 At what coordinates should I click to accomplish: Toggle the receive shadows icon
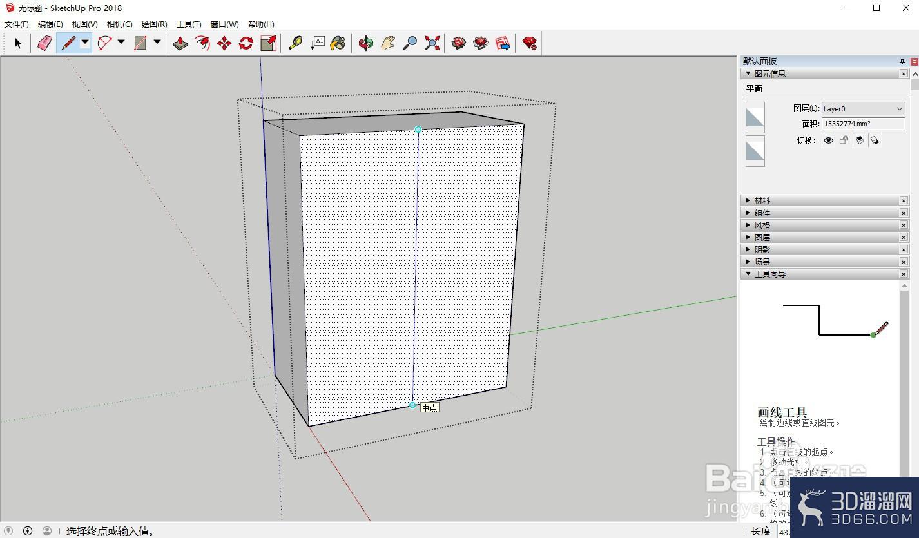[x=875, y=140]
